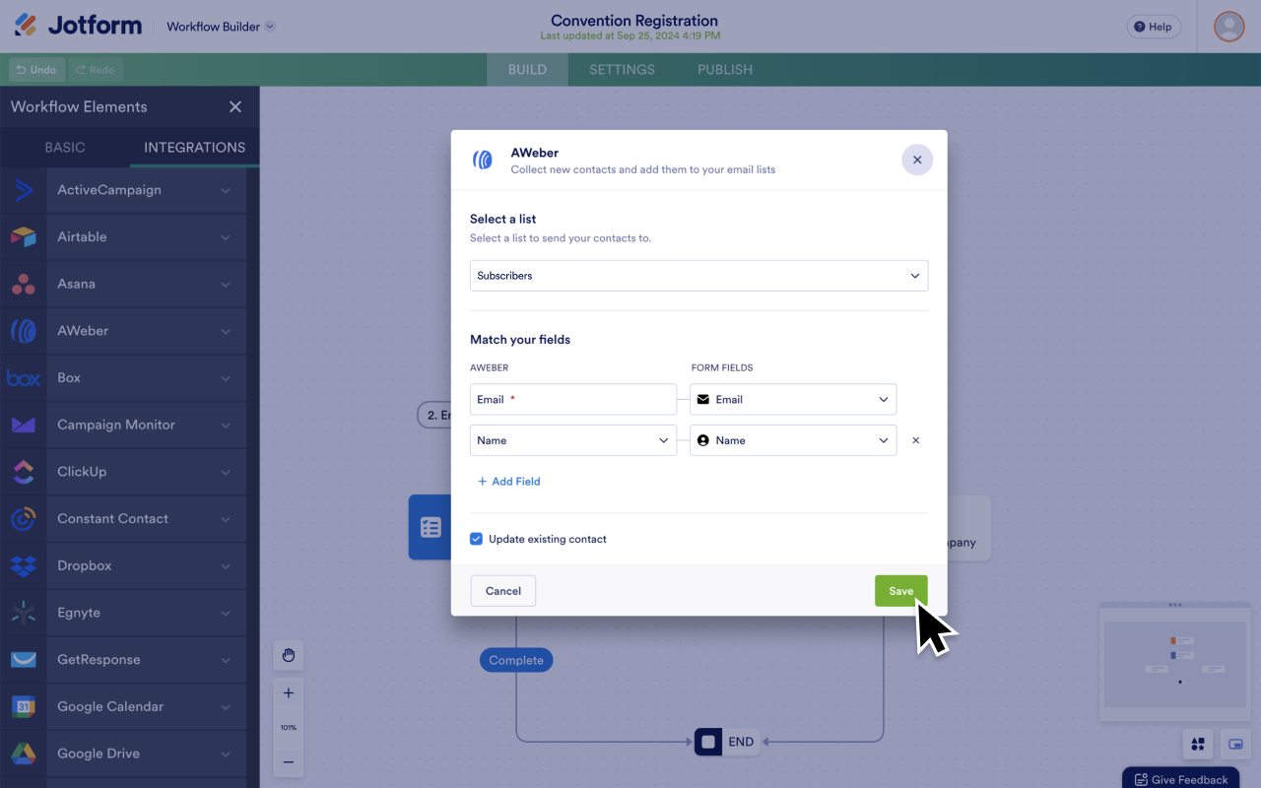Switch to the BASIC elements tab

click(65, 148)
